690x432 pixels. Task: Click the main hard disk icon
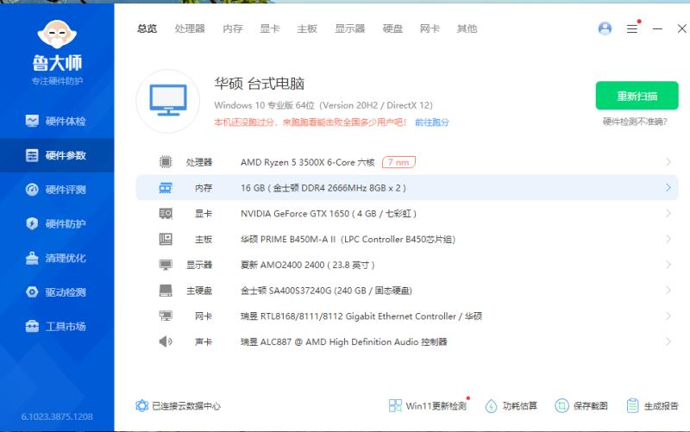point(166,291)
